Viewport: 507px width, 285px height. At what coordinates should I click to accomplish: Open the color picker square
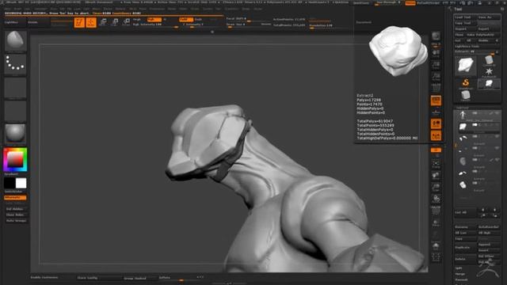(x=15, y=160)
